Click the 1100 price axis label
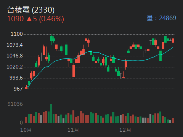 pyautogui.click(x=17, y=34)
